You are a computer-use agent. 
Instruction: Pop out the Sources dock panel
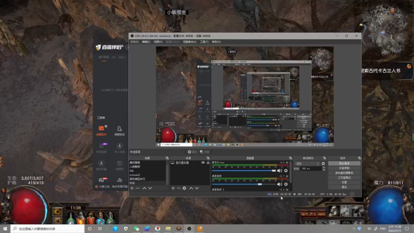pyautogui.click(x=208, y=158)
